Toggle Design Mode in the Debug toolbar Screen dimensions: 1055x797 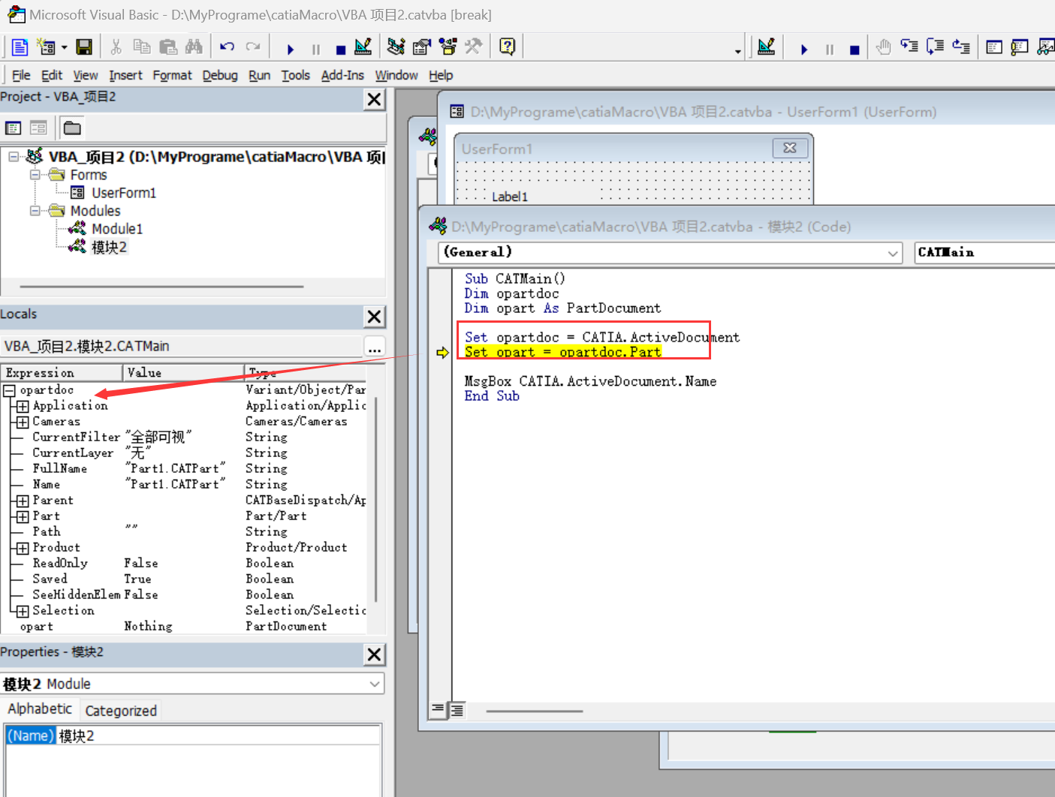766,47
